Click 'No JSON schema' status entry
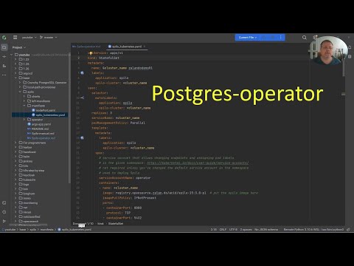 (x=266, y=230)
